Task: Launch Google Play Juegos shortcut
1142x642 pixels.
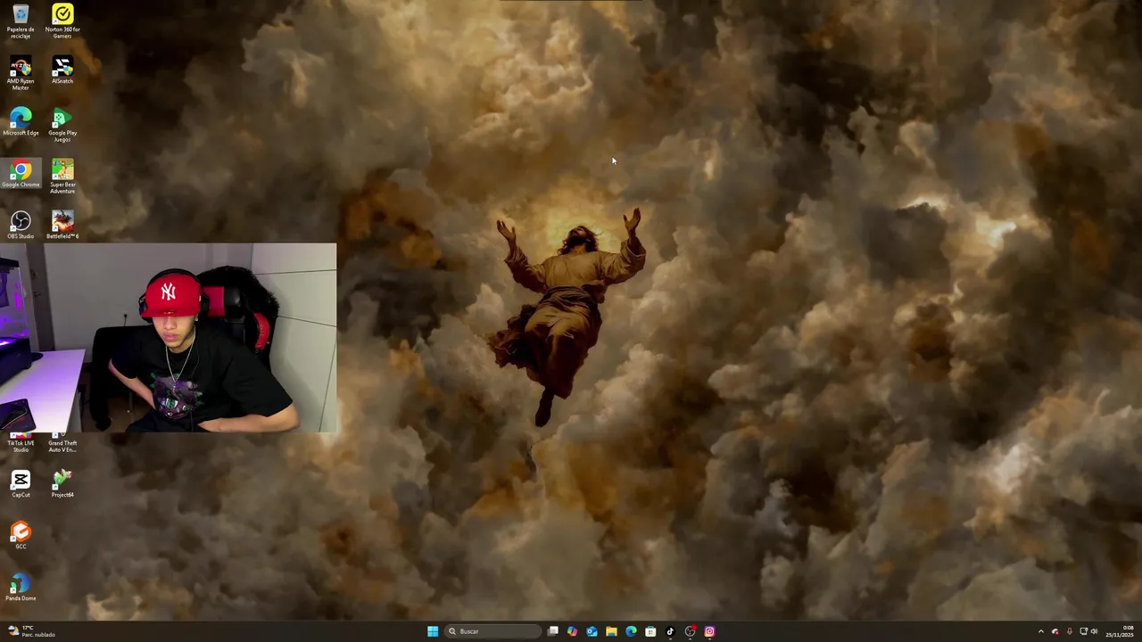Action: tap(62, 125)
